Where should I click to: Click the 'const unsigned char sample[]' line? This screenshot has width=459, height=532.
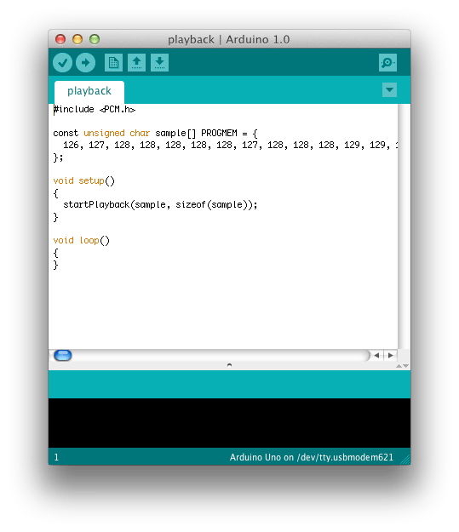pos(155,134)
